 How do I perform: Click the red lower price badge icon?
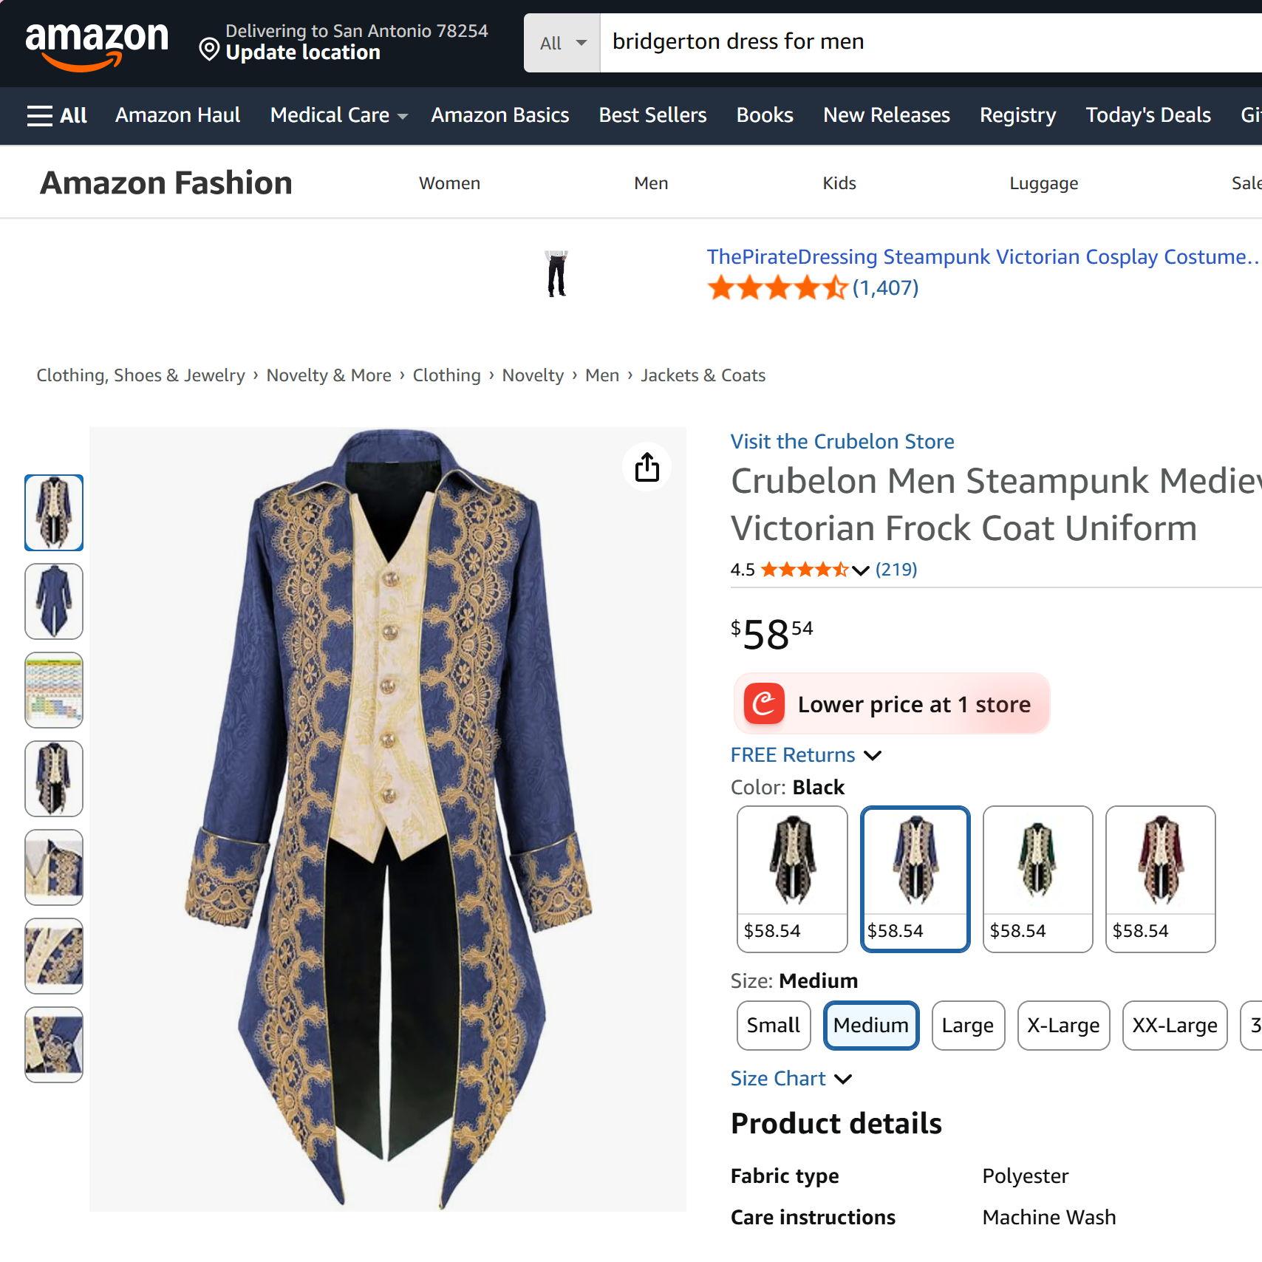click(764, 703)
